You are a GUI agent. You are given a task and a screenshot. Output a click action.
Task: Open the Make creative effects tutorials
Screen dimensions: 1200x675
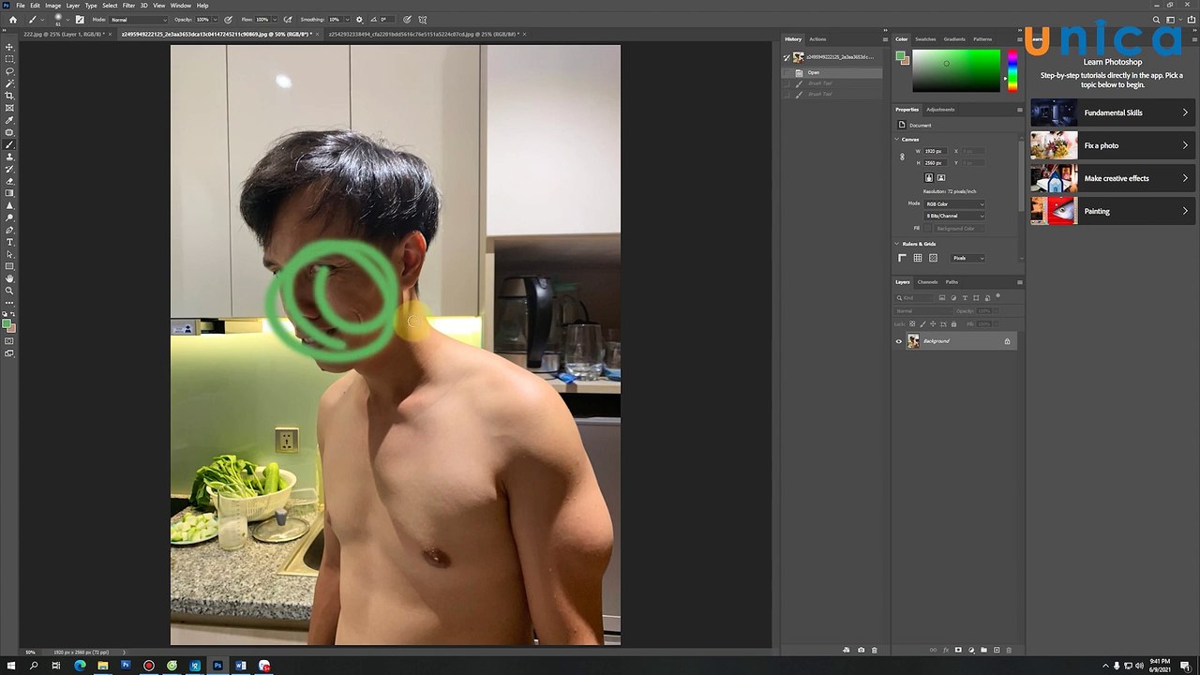coord(1111,178)
